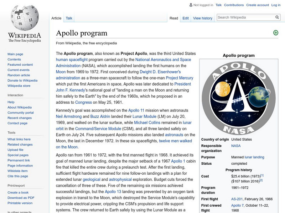Open the Community portal link
This screenshot has height=213, width=285.
tap(21, 113)
